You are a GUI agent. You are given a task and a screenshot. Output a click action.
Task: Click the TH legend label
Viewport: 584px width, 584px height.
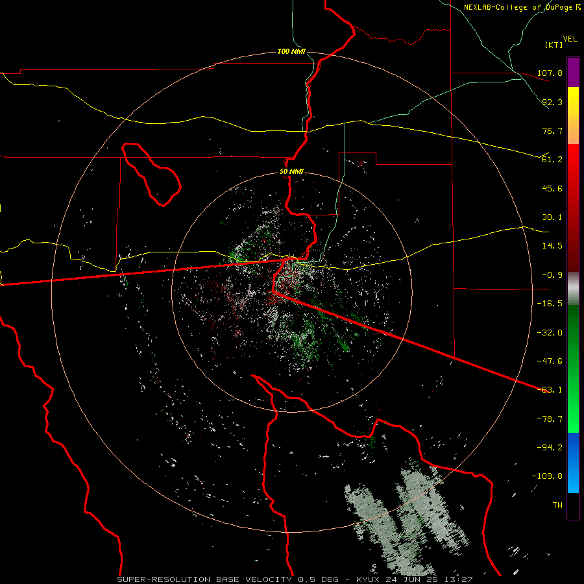click(x=557, y=505)
